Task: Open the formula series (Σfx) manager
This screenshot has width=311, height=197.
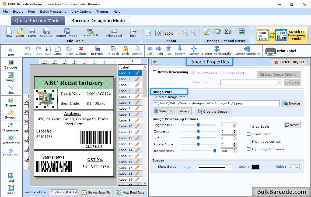Action: 228,32
